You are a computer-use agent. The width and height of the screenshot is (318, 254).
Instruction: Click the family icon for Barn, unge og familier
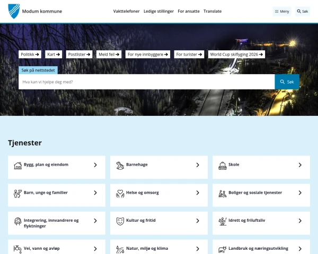[17, 194]
